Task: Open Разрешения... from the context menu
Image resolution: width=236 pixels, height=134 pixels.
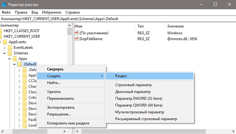Action: pyautogui.click(x=71, y=114)
